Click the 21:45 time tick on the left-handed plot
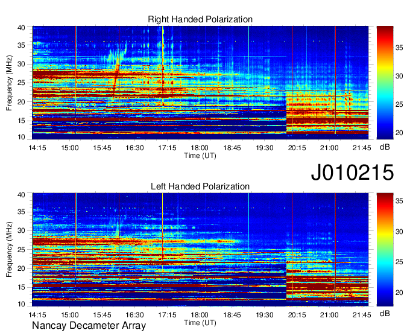 coord(362,315)
